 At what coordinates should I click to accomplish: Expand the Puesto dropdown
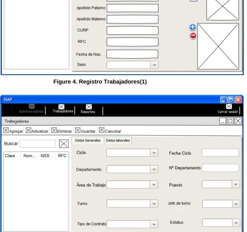click(x=235, y=184)
